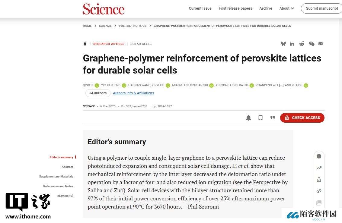Viewport: 342px width, 223px height.
Task: Open the cite quotation-mark icon
Action: tap(273, 118)
